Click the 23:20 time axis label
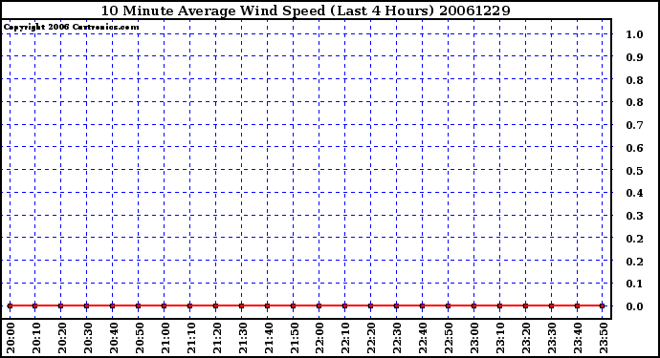This screenshot has width=660, height=358. 526,339
